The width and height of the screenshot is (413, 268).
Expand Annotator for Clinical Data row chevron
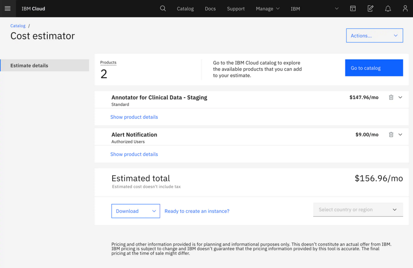[x=400, y=97]
